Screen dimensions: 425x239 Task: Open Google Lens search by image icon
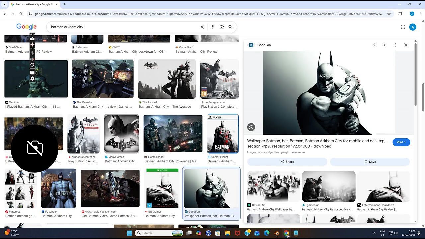(x=222, y=27)
